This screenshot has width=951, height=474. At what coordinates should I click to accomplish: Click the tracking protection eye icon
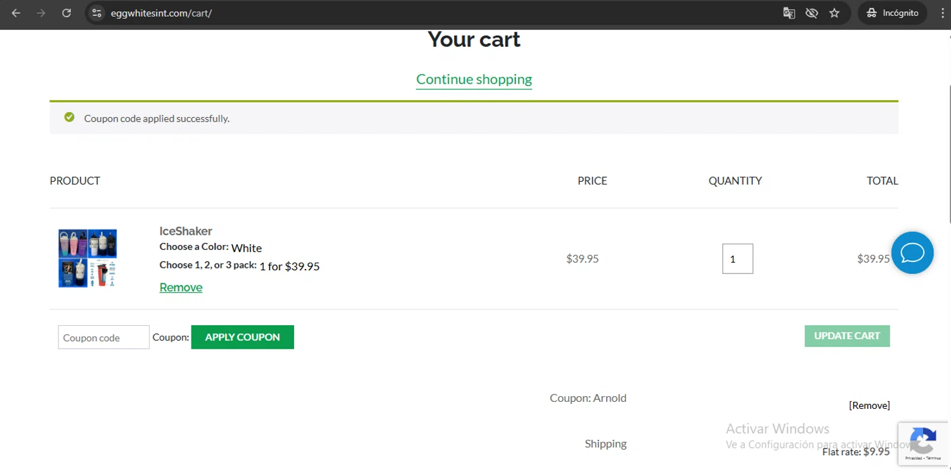(x=812, y=13)
